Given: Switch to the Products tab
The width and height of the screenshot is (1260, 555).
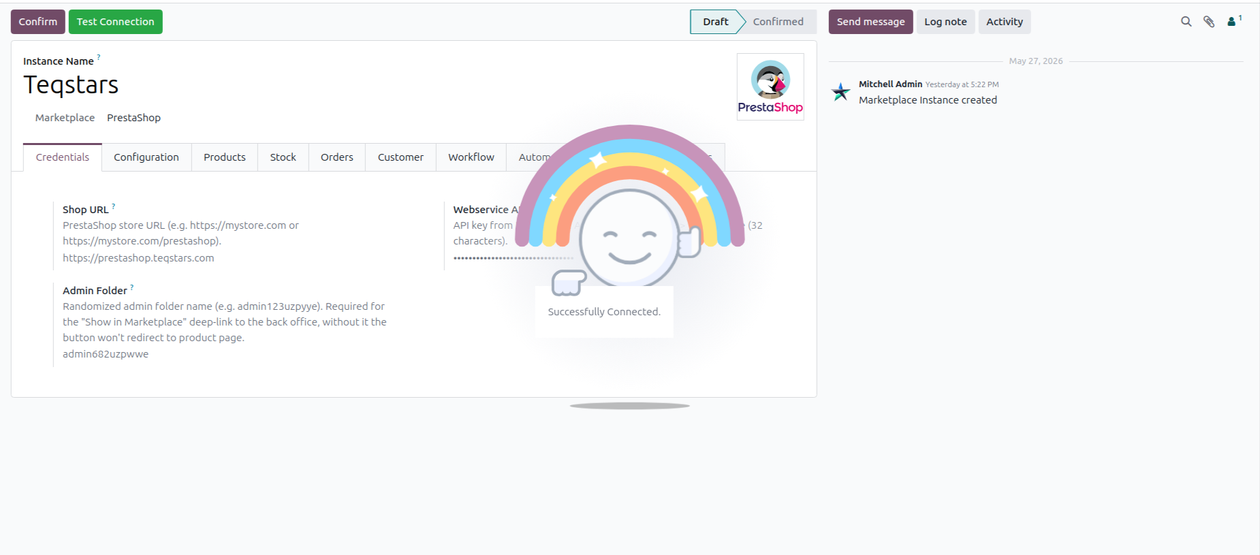Looking at the screenshot, I should [x=225, y=157].
